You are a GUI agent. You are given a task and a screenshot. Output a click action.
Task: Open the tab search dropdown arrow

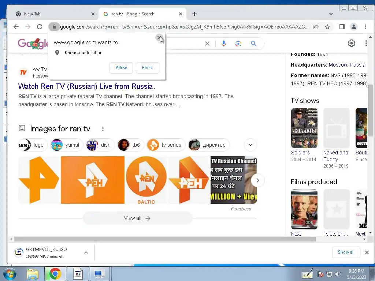(x=331, y=14)
